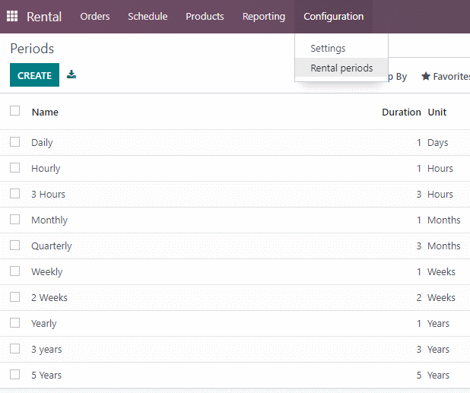Screen dimensions: 470x393
Task: Tick the 3 years row checkbox
Action: click(x=14, y=349)
